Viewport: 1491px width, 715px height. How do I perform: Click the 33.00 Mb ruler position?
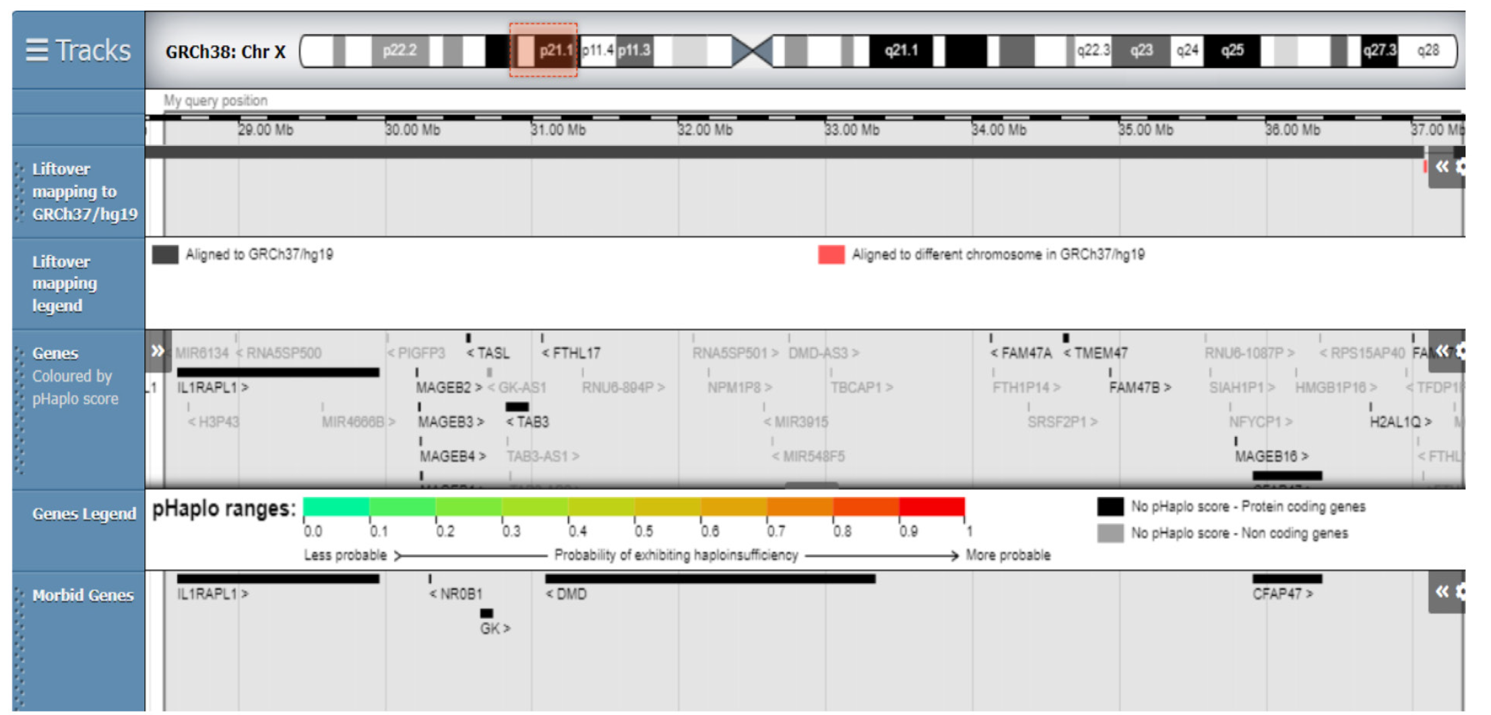click(x=852, y=129)
